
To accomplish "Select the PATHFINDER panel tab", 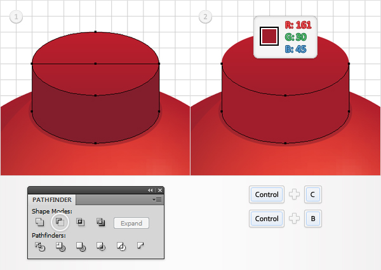I will click(x=52, y=199).
